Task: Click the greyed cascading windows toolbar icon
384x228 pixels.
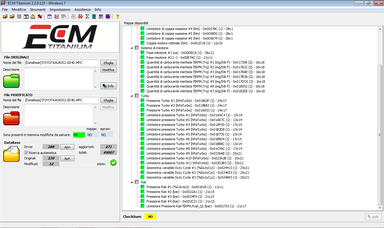Action: 64,16
